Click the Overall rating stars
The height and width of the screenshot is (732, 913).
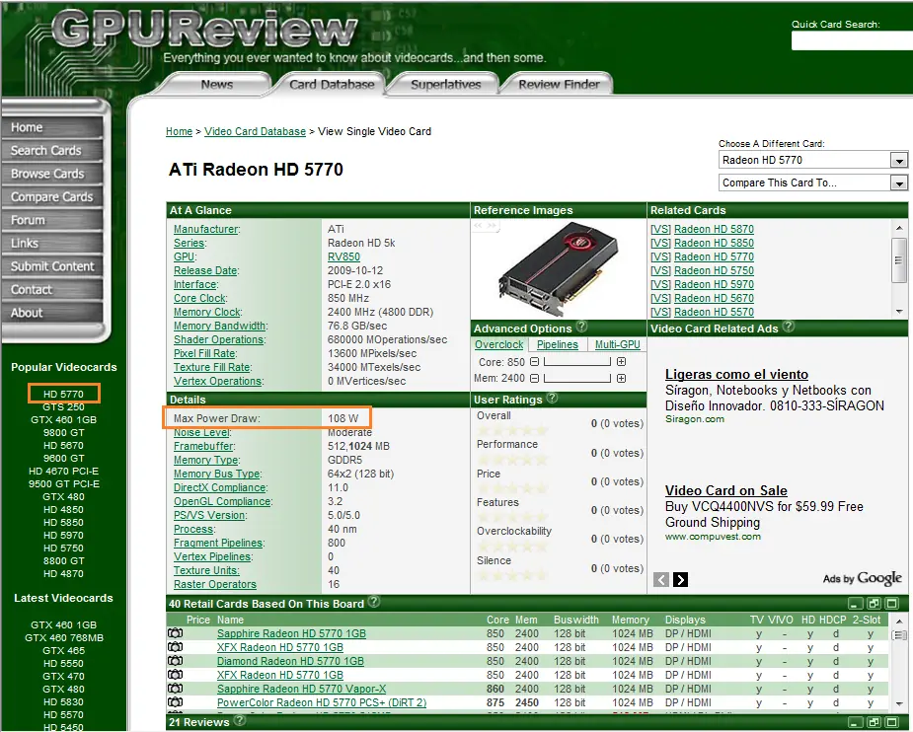tap(512, 431)
